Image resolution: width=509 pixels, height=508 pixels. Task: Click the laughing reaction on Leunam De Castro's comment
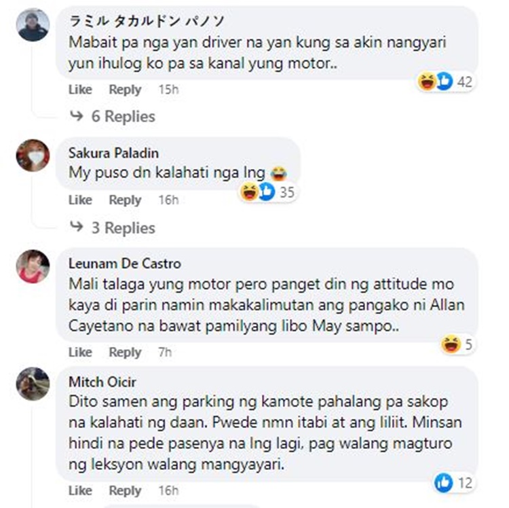pyautogui.click(x=451, y=344)
